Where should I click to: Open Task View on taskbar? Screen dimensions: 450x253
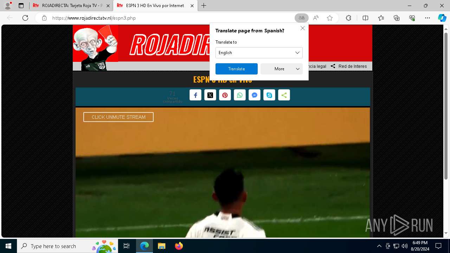pyautogui.click(x=127, y=246)
